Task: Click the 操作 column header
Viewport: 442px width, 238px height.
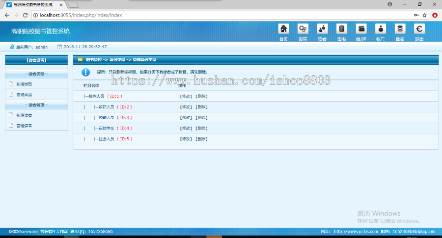Action: click(182, 85)
